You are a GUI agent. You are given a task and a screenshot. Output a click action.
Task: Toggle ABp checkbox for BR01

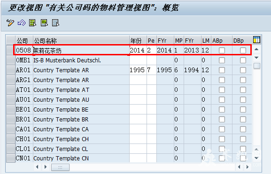point(222,119)
